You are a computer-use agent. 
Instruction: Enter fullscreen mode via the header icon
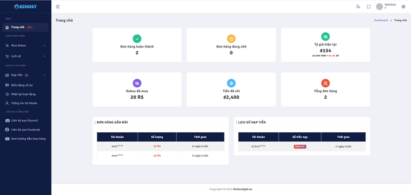[x=368, y=6]
